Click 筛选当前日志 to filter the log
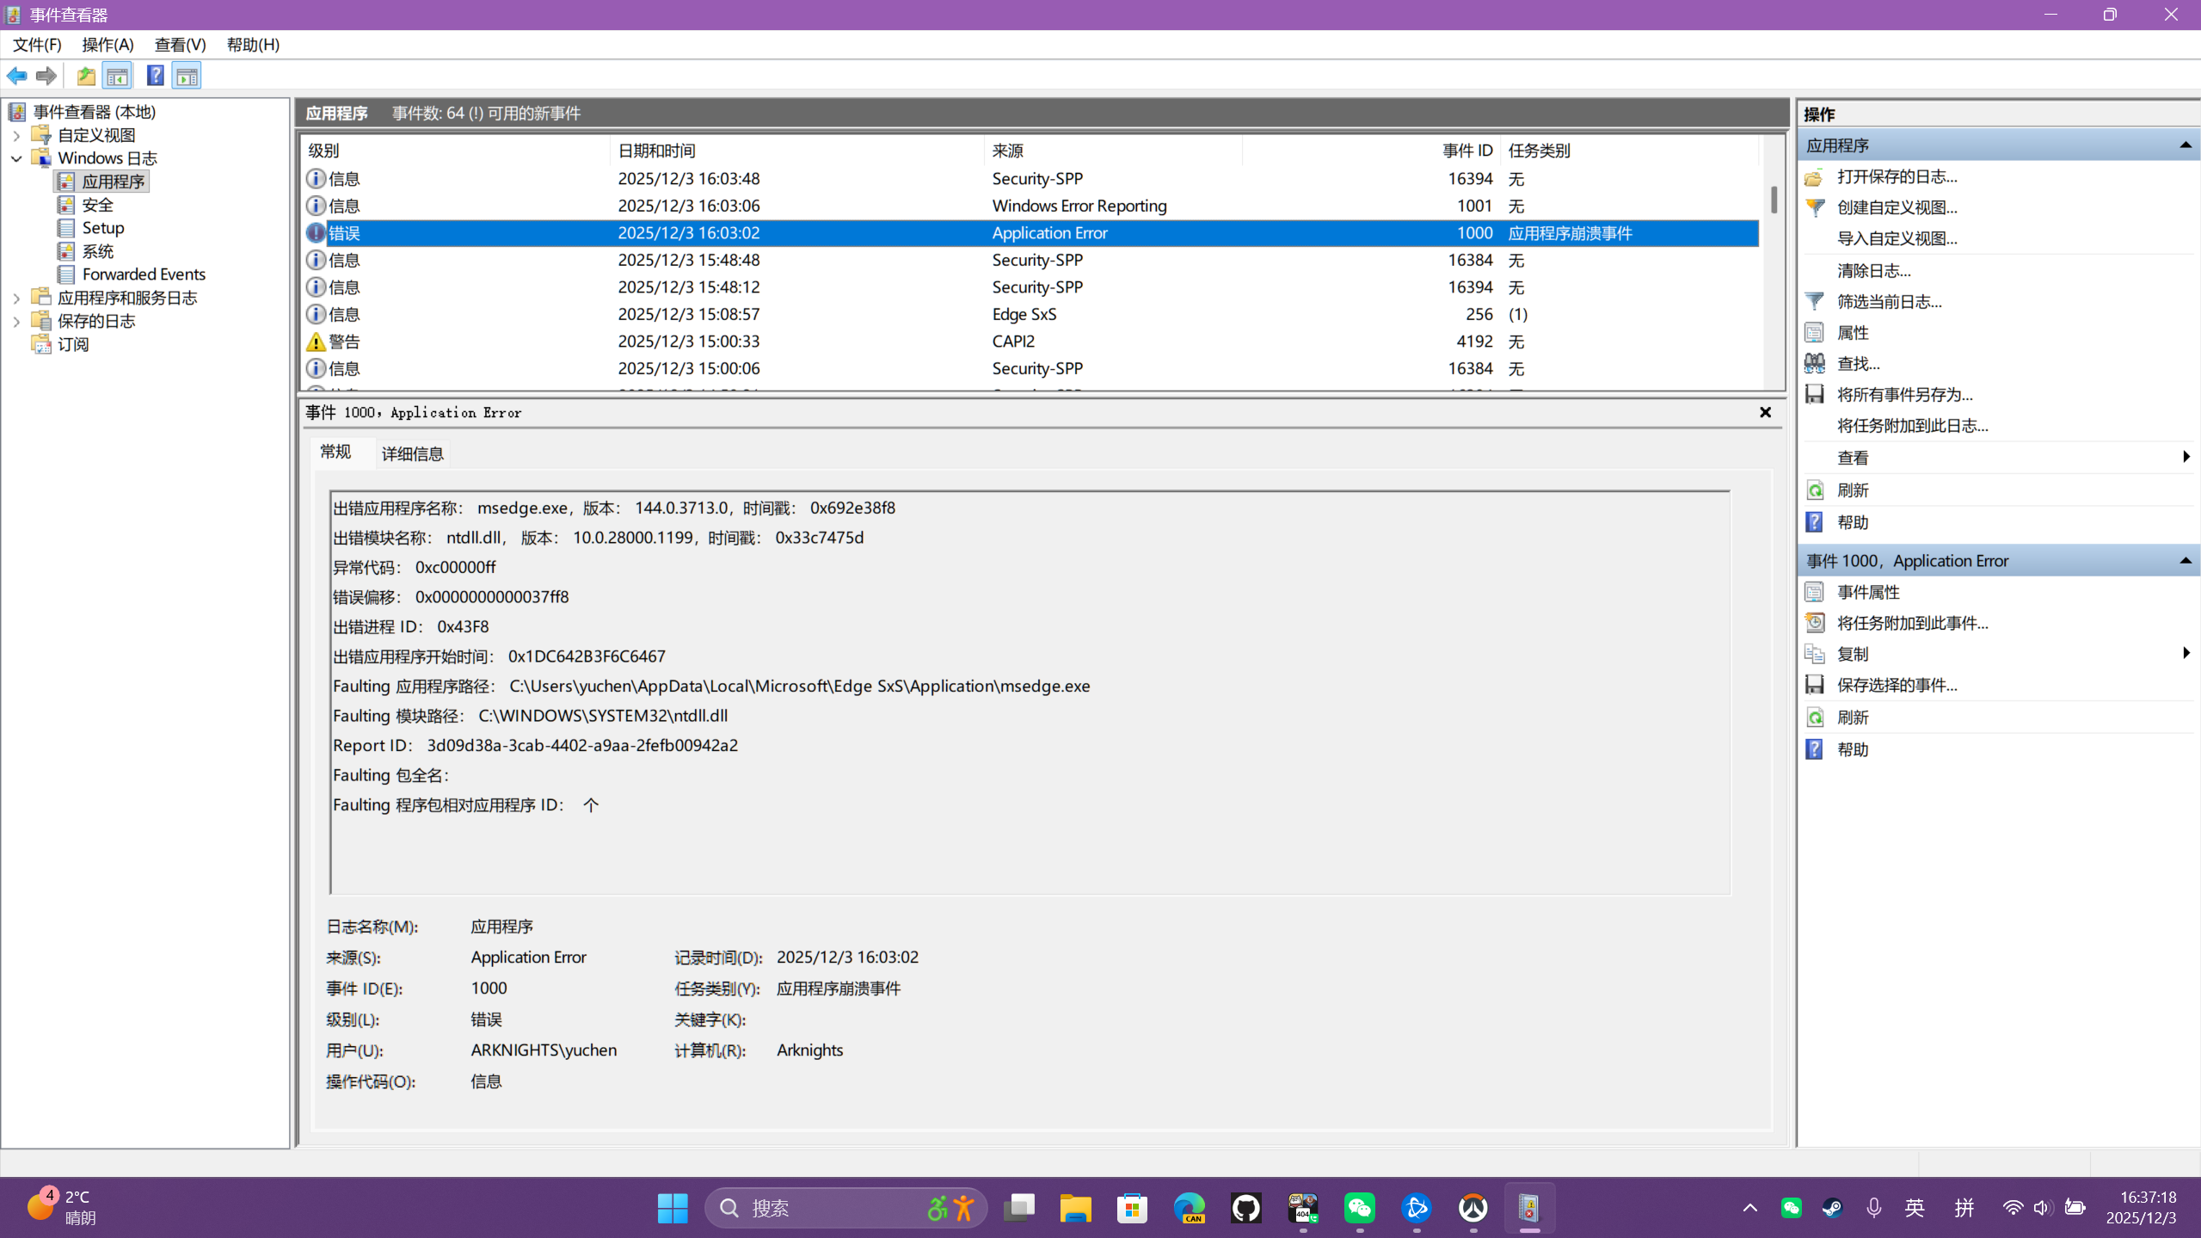This screenshot has width=2201, height=1238. coord(1889,301)
